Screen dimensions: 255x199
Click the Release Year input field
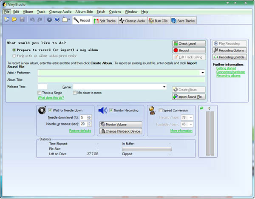(42, 87)
